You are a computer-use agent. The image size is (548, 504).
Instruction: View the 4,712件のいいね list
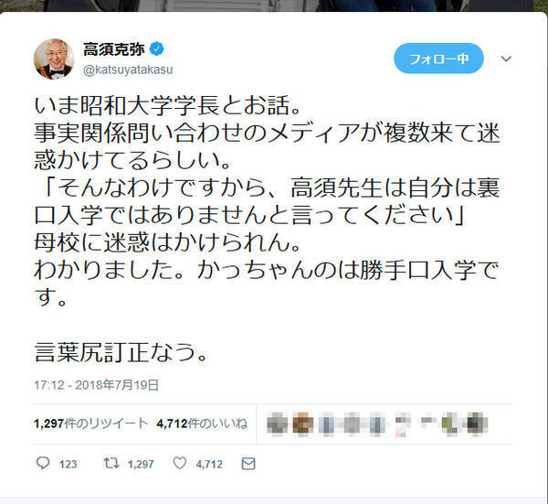pos(202,424)
